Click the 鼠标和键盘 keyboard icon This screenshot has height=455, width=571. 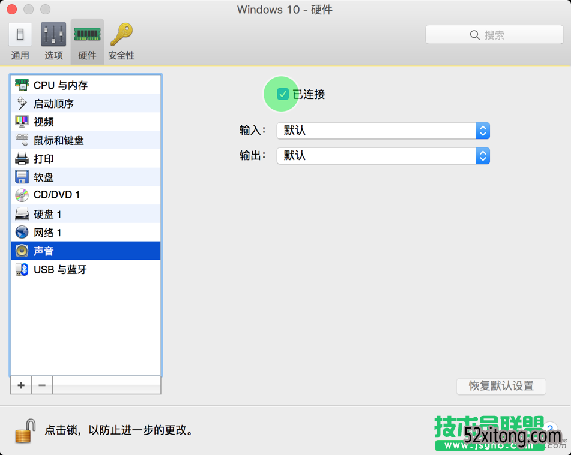click(x=22, y=140)
